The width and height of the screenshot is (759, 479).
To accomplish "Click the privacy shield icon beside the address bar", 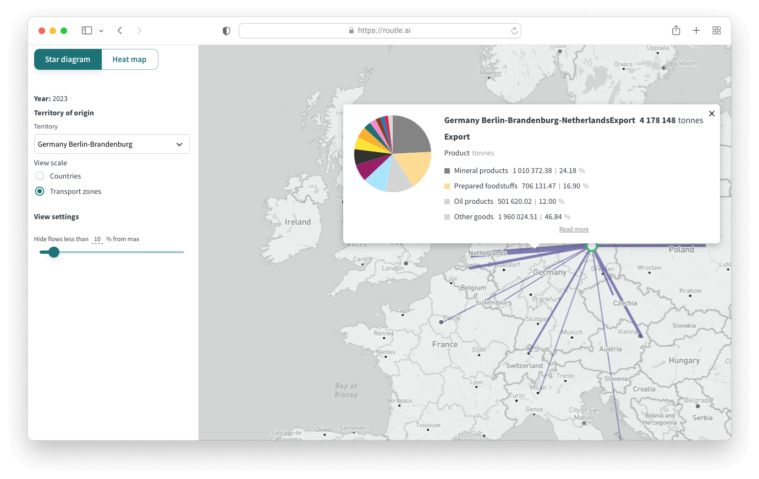I will (226, 31).
